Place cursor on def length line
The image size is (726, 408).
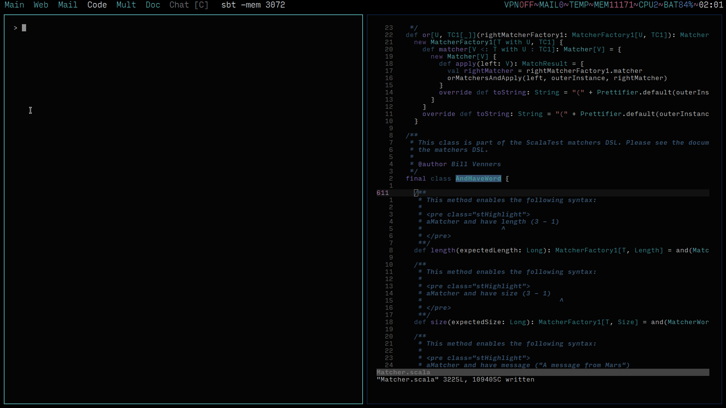tap(442, 250)
